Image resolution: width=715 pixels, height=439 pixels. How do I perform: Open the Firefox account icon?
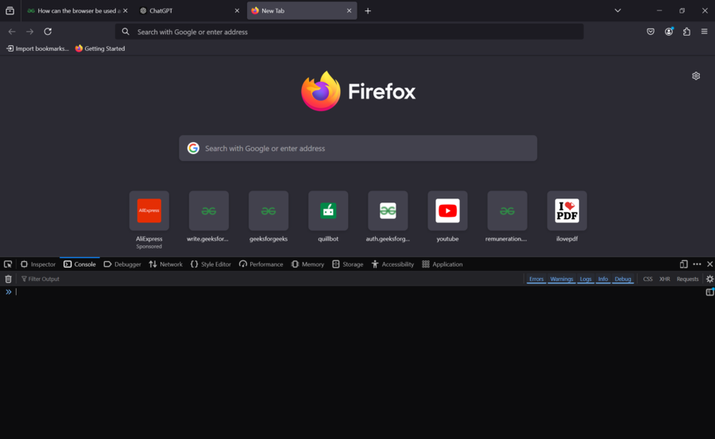pos(668,32)
